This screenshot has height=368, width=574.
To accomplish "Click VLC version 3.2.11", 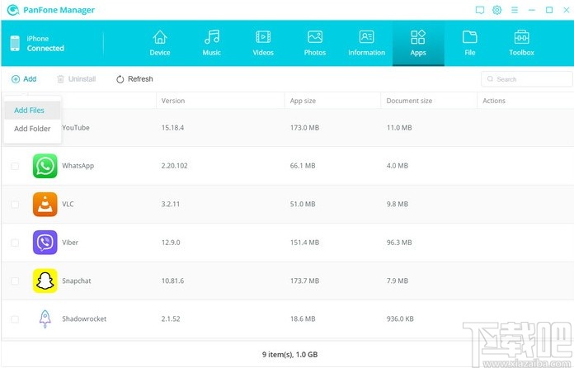I will point(171,204).
